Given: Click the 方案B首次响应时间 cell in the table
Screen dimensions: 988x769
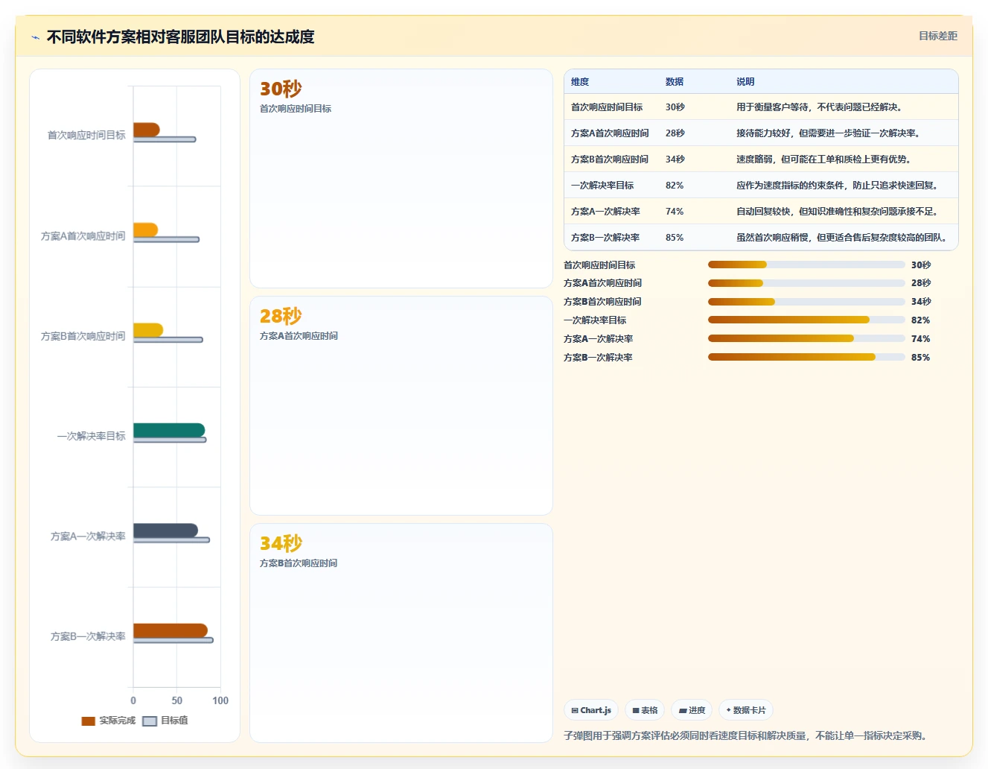Looking at the screenshot, I should pos(610,159).
